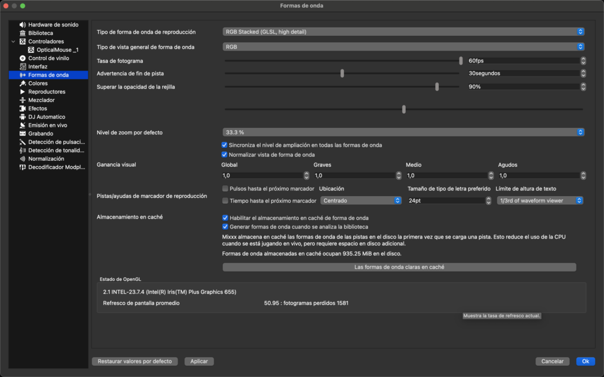Click the Biblioteca library icon
The width and height of the screenshot is (604, 377).
(22, 33)
